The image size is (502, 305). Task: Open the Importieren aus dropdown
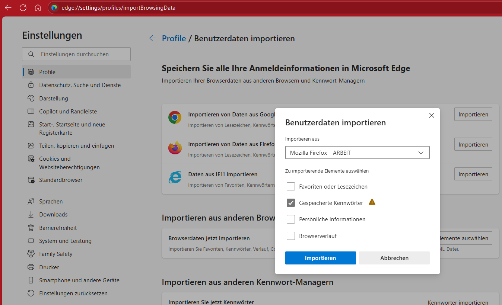(x=358, y=152)
